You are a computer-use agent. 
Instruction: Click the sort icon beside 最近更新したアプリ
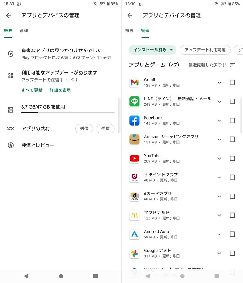pyautogui.click(x=232, y=65)
